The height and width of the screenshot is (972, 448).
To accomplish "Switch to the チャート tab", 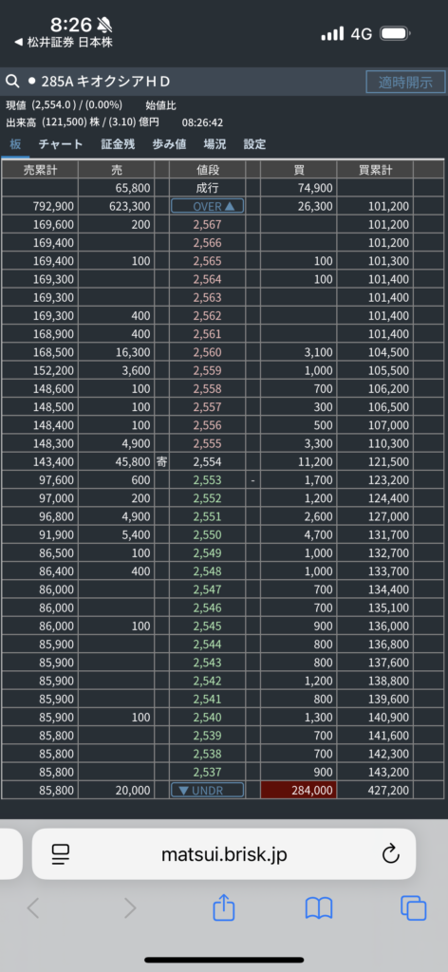I will [x=61, y=144].
